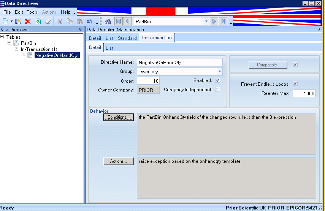Toggle Prevent Endless Loops checkbox

click(x=295, y=83)
